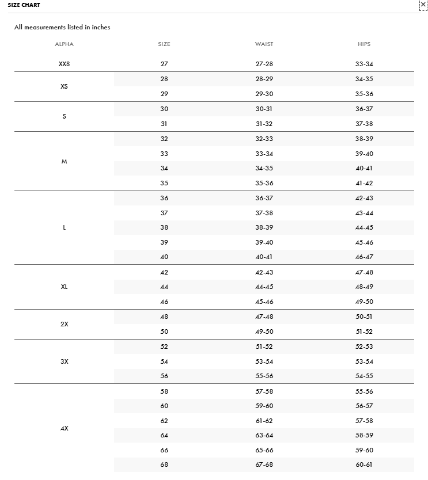Click the ALPHA column header
The image size is (428, 480).
[x=65, y=44]
